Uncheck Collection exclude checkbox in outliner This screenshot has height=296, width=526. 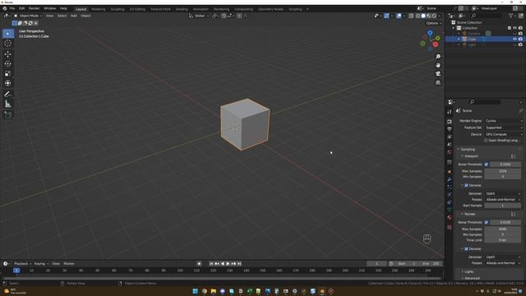510,28
